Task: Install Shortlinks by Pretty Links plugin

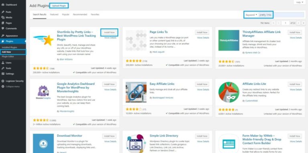Action: tap(109, 32)
